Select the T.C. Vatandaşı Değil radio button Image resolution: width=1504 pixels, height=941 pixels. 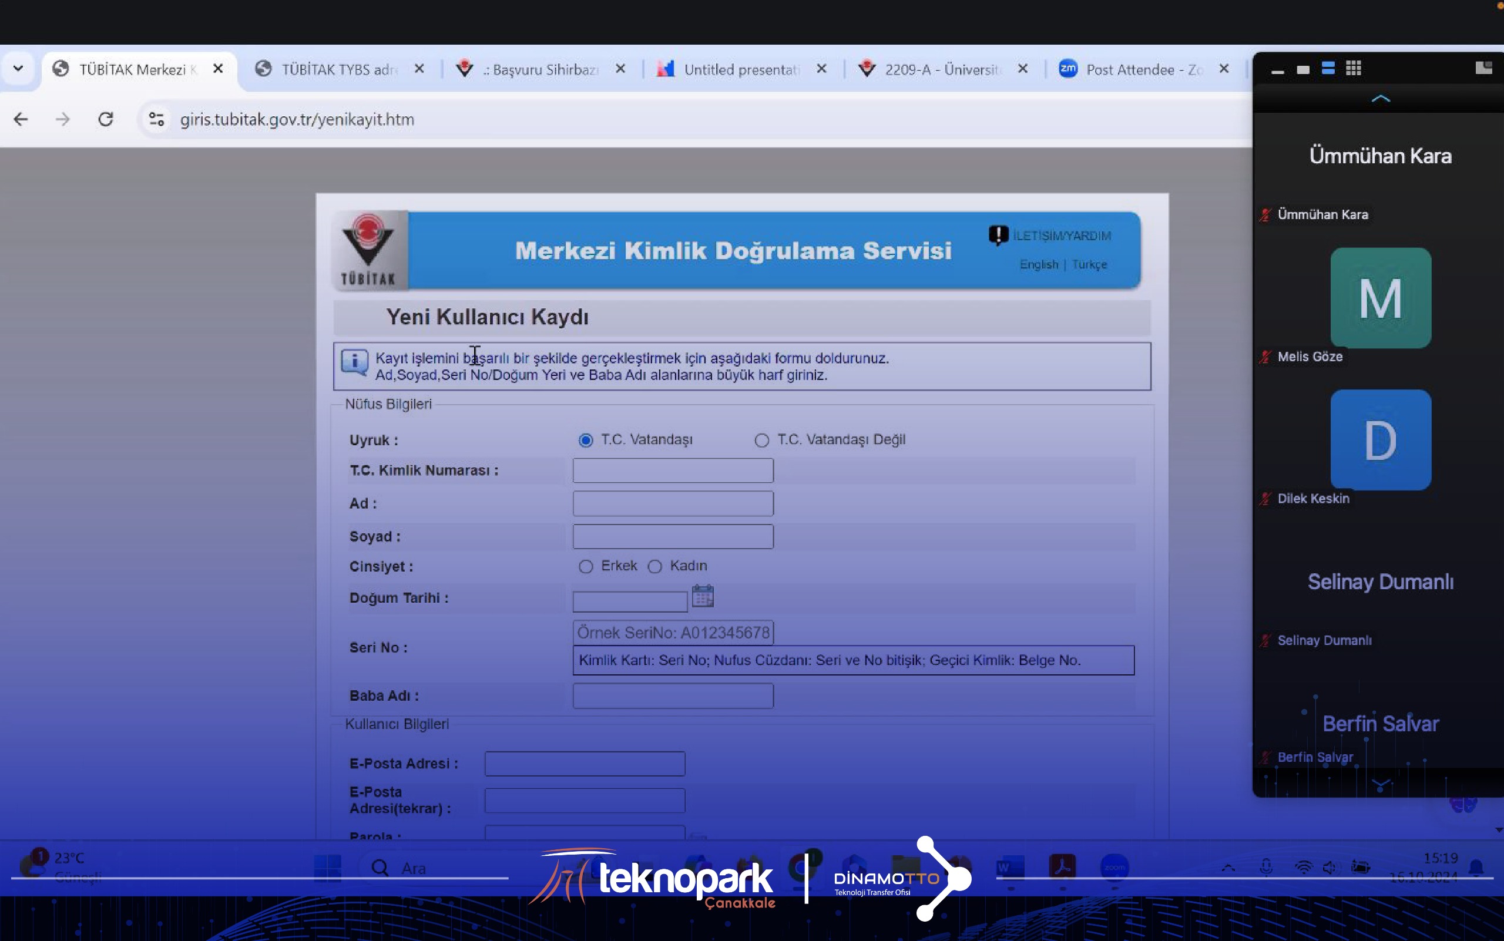761,440
